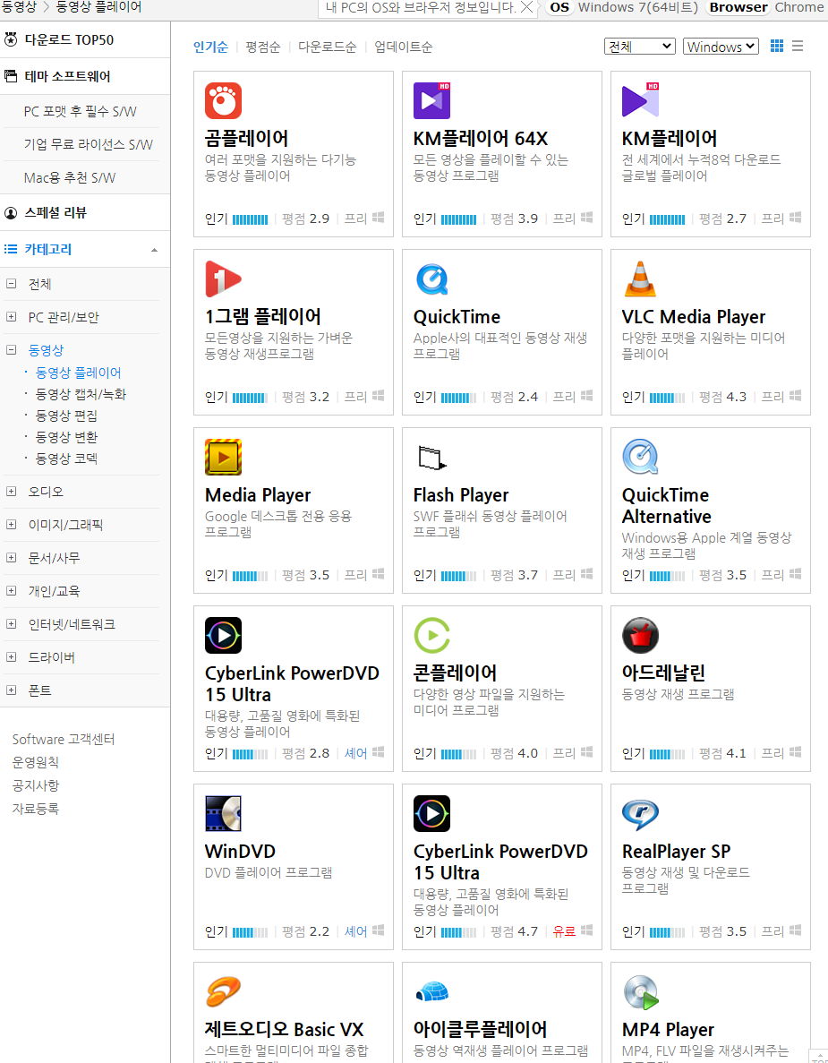Expand the 이미지/그래픽 category
Viewport: 828px width, 1063px height.
pos(11,524)
